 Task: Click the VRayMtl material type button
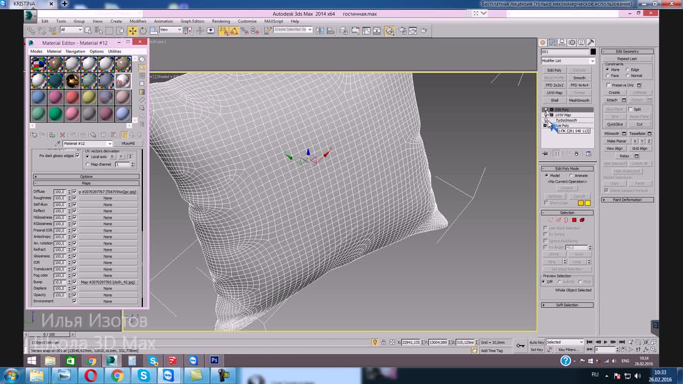tap(128, 143)
